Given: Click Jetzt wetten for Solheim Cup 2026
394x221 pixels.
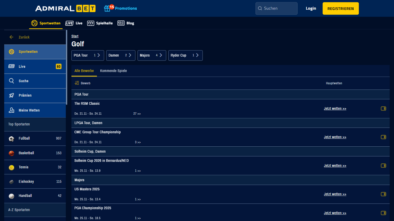Looking at the screenshot, I should pos(335,165).
